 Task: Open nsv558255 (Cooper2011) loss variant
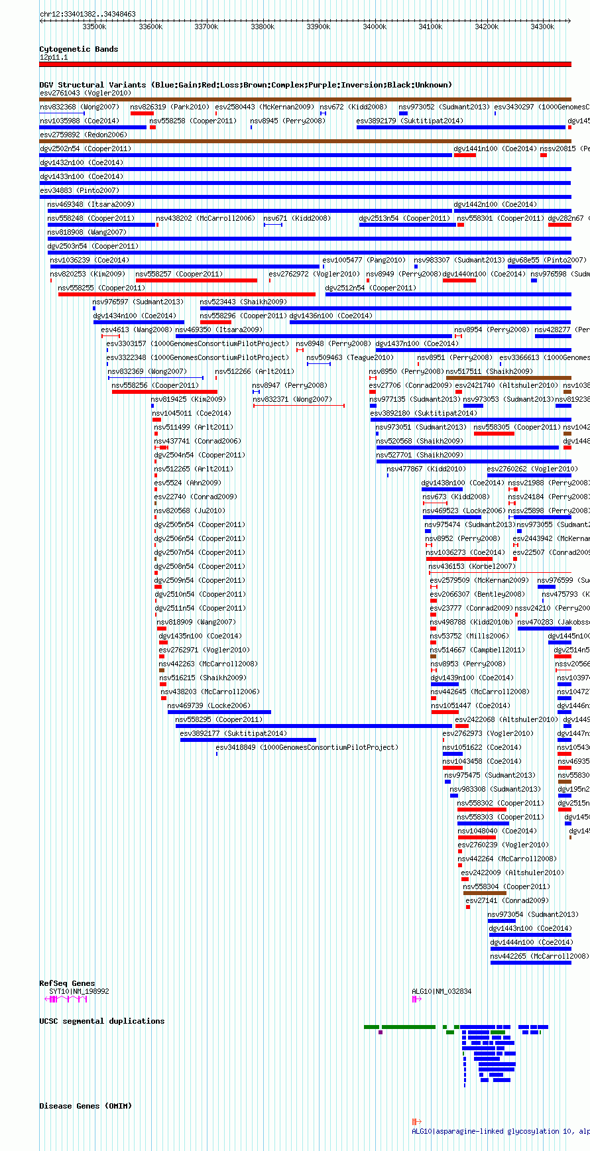pos(187,294)
